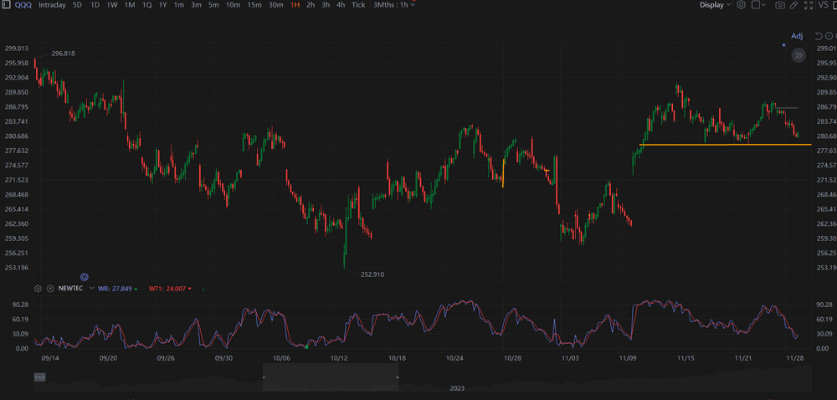The height and width of the screenshot is (400, 837).
Task: Select the 15m interval tab
Action: [x=254, y=5]
